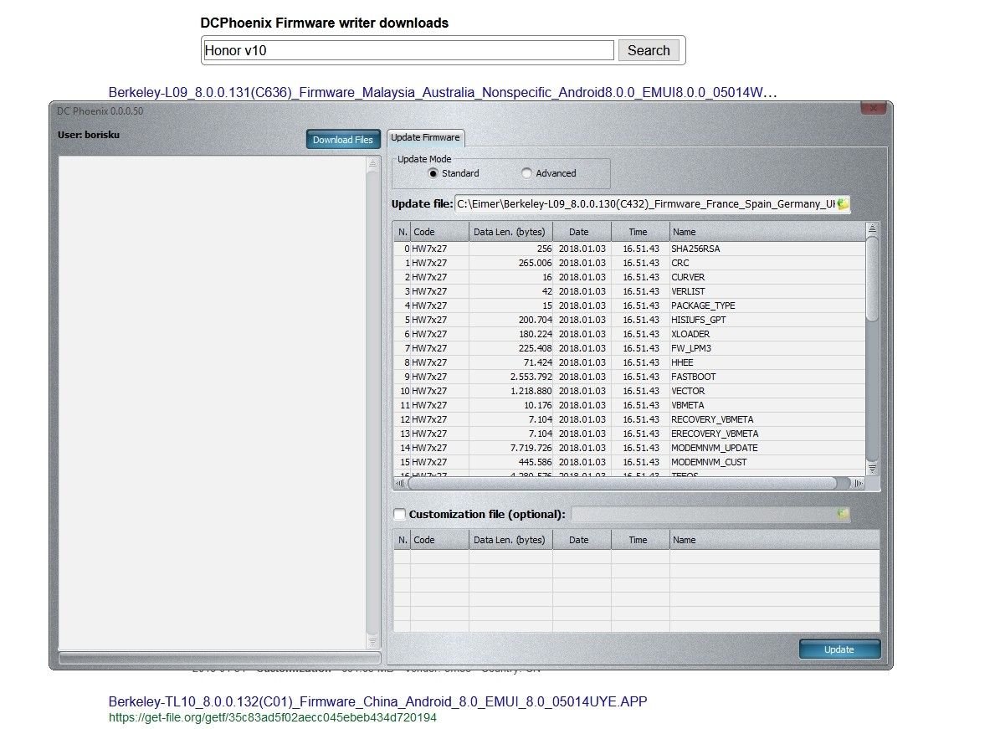The width and height of the screenshot is (995, 729).
Task: Click the Customization file path field
Action: (x=703, y=514)
